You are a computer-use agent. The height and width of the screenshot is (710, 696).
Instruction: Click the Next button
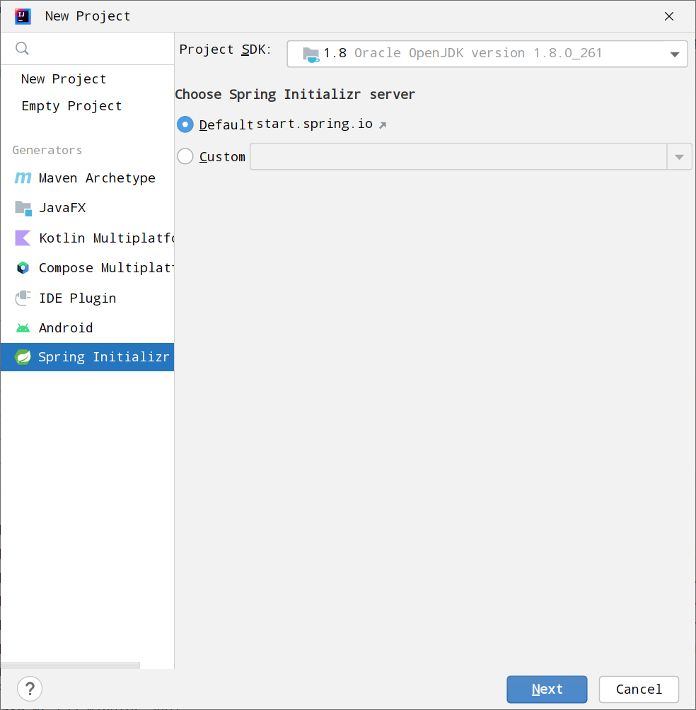(547, 689)
